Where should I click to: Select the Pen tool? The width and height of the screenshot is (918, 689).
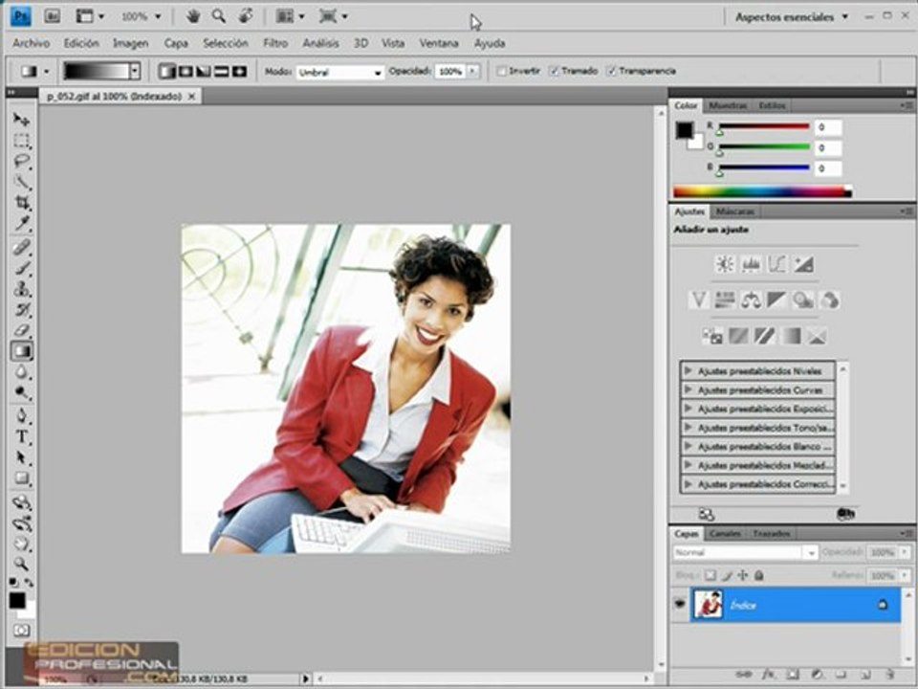tap(22, 416)
